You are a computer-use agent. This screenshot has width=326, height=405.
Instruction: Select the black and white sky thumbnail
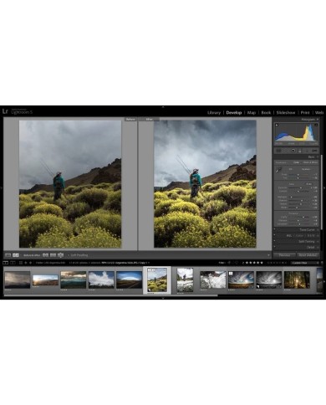[269, 279]
